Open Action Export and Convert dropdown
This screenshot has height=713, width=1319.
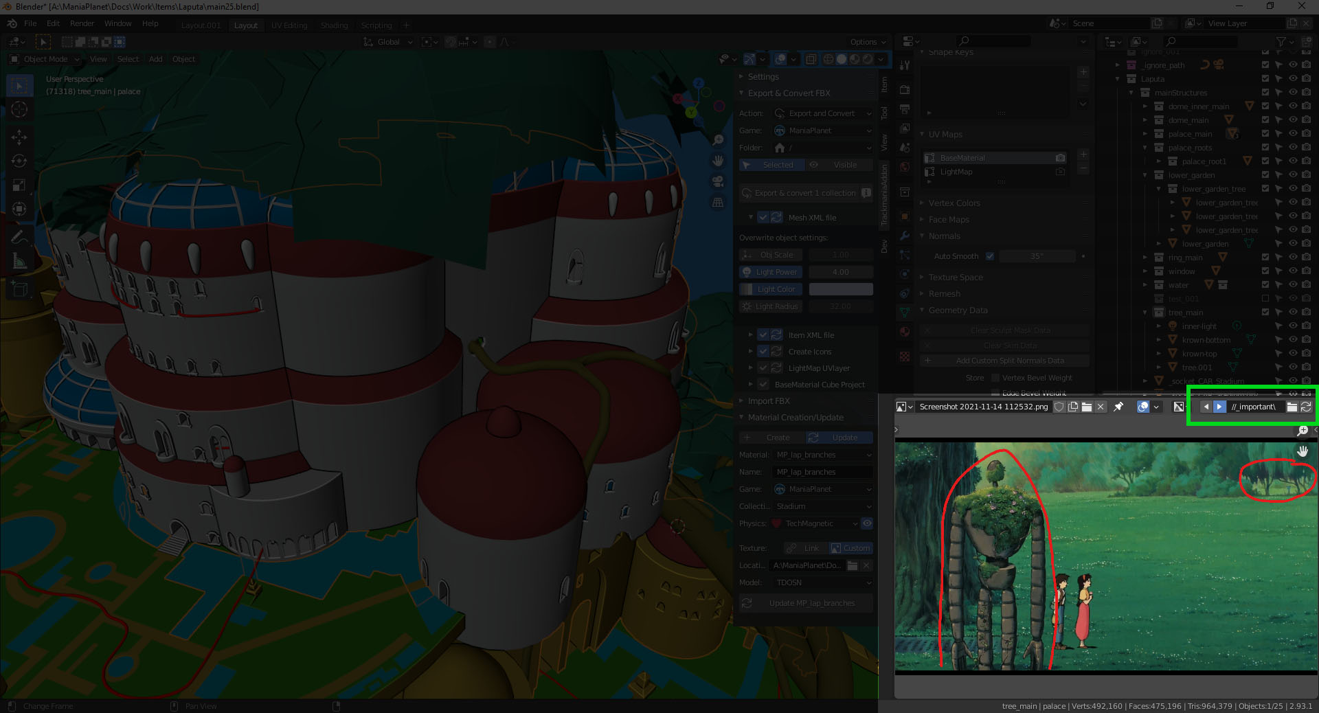pyautogui.click(x=823, y=113)
